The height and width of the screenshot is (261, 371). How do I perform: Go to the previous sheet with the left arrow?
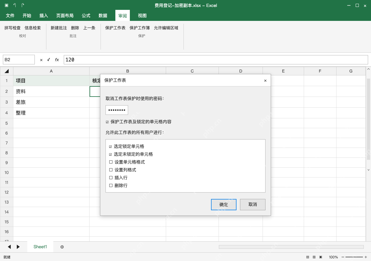click(x=9, y=247)
